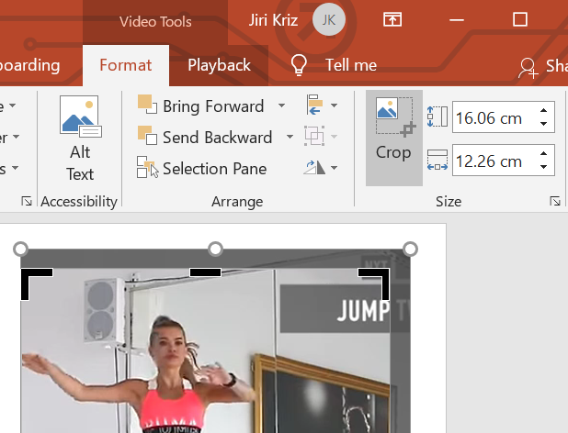
Task: Toggle the Crop tool
Action: 393,138
